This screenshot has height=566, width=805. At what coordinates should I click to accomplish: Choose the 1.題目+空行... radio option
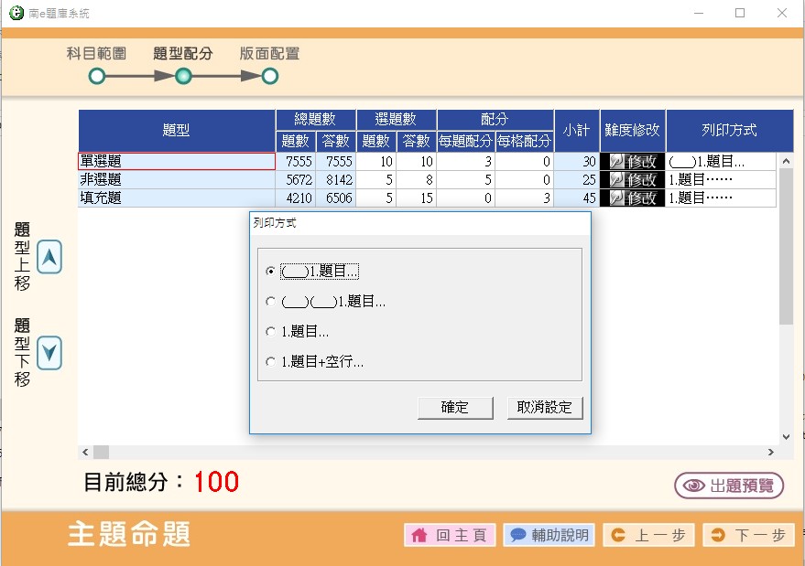point(270,362)
